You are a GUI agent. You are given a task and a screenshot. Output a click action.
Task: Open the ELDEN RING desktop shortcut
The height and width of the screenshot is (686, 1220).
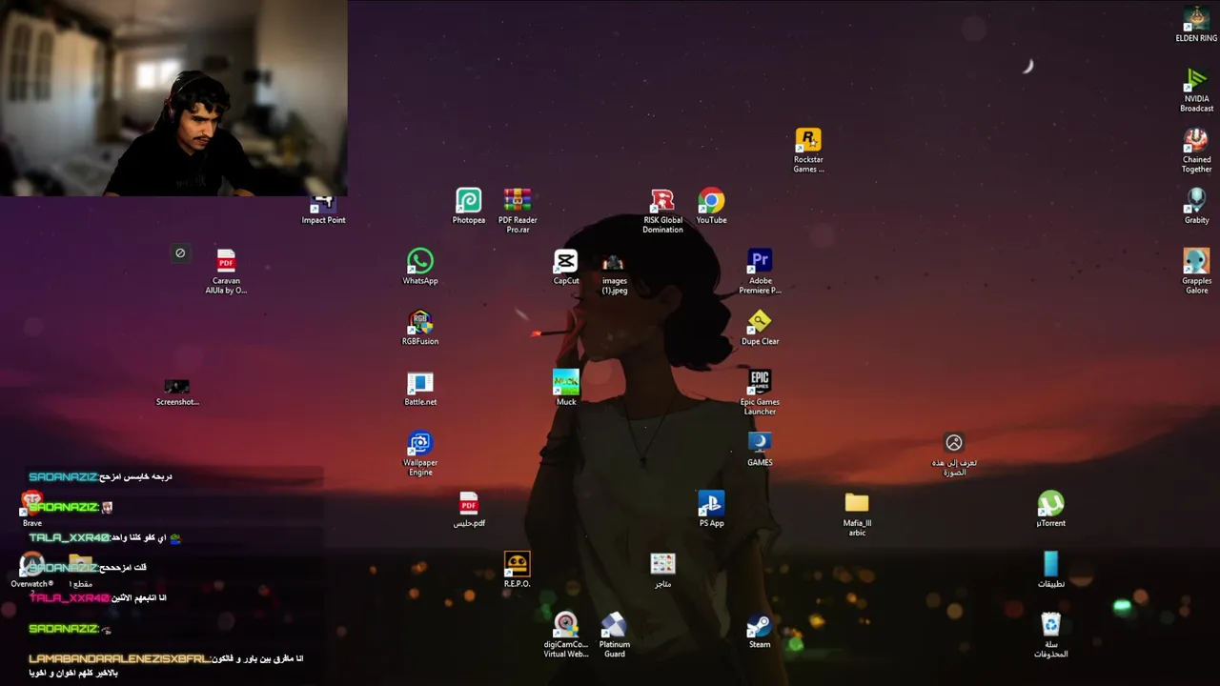[1196, 25]
